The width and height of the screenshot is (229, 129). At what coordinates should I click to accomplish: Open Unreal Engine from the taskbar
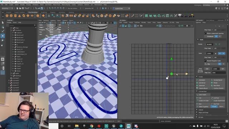pyautogui.click(x=114, y=126)
